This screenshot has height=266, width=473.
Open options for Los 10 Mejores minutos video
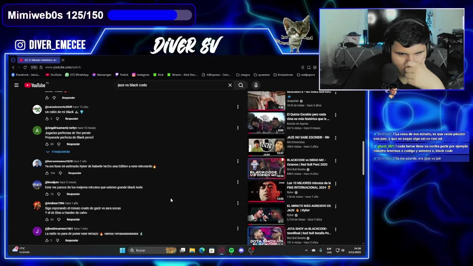click(x=336, y=184)
